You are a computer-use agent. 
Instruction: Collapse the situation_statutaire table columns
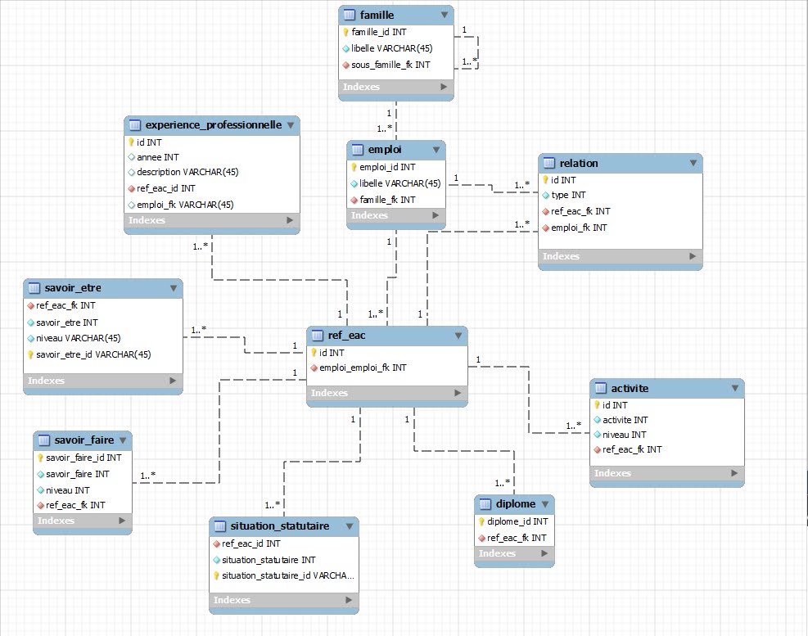(350, 525)
